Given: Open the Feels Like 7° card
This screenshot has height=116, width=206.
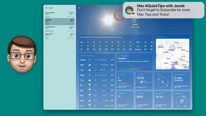Looking at the screenshot, I should coord(125,100).
